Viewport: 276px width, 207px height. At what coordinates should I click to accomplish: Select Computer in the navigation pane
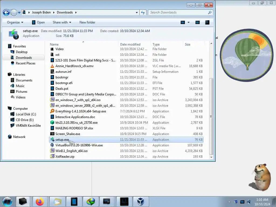20,109
